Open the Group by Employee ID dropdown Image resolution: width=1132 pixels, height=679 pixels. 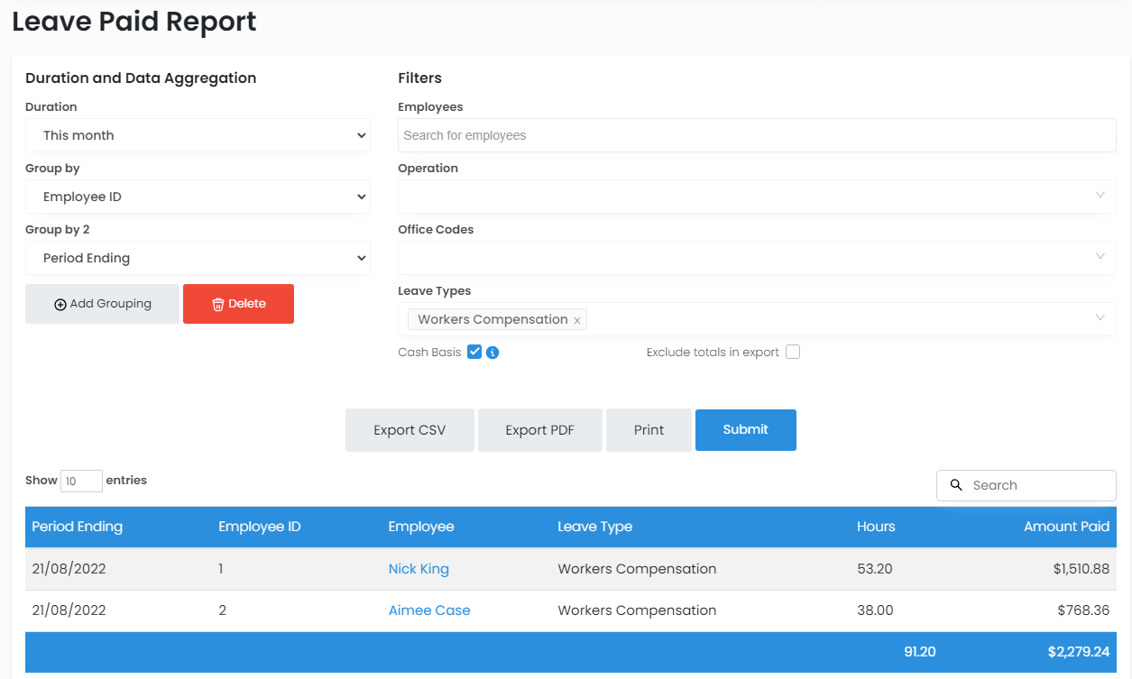pos(198,197)
